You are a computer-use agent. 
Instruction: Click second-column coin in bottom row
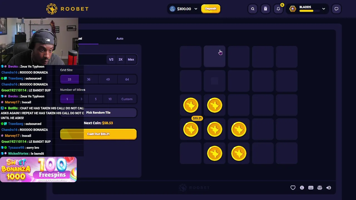tap(214, 153)
